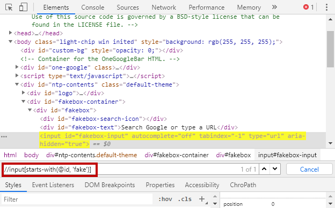Viewport: 335px width, 208px height.
Task: Click the red error count indicator
Action: tap(308, 7)
